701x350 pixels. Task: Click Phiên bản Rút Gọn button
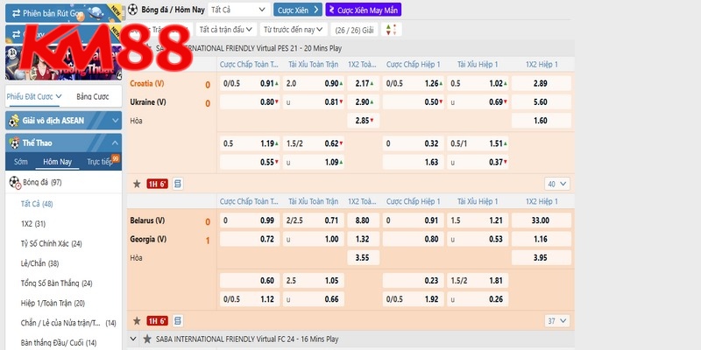pyautogui.click(x=63, y=13)
